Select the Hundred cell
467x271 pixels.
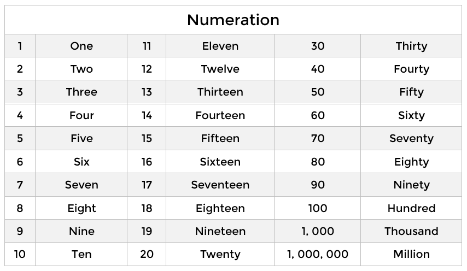point(411,208)
